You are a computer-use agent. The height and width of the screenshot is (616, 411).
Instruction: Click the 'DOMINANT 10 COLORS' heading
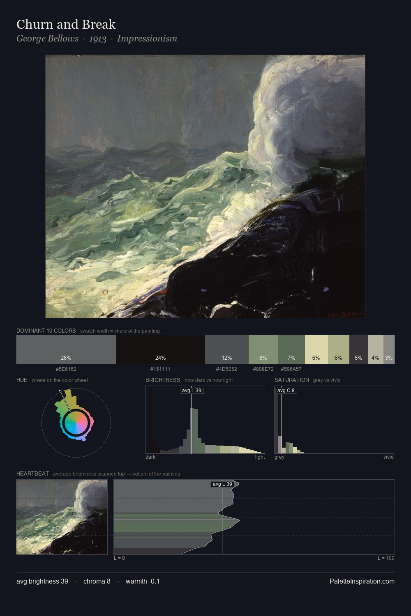(46, 331)
